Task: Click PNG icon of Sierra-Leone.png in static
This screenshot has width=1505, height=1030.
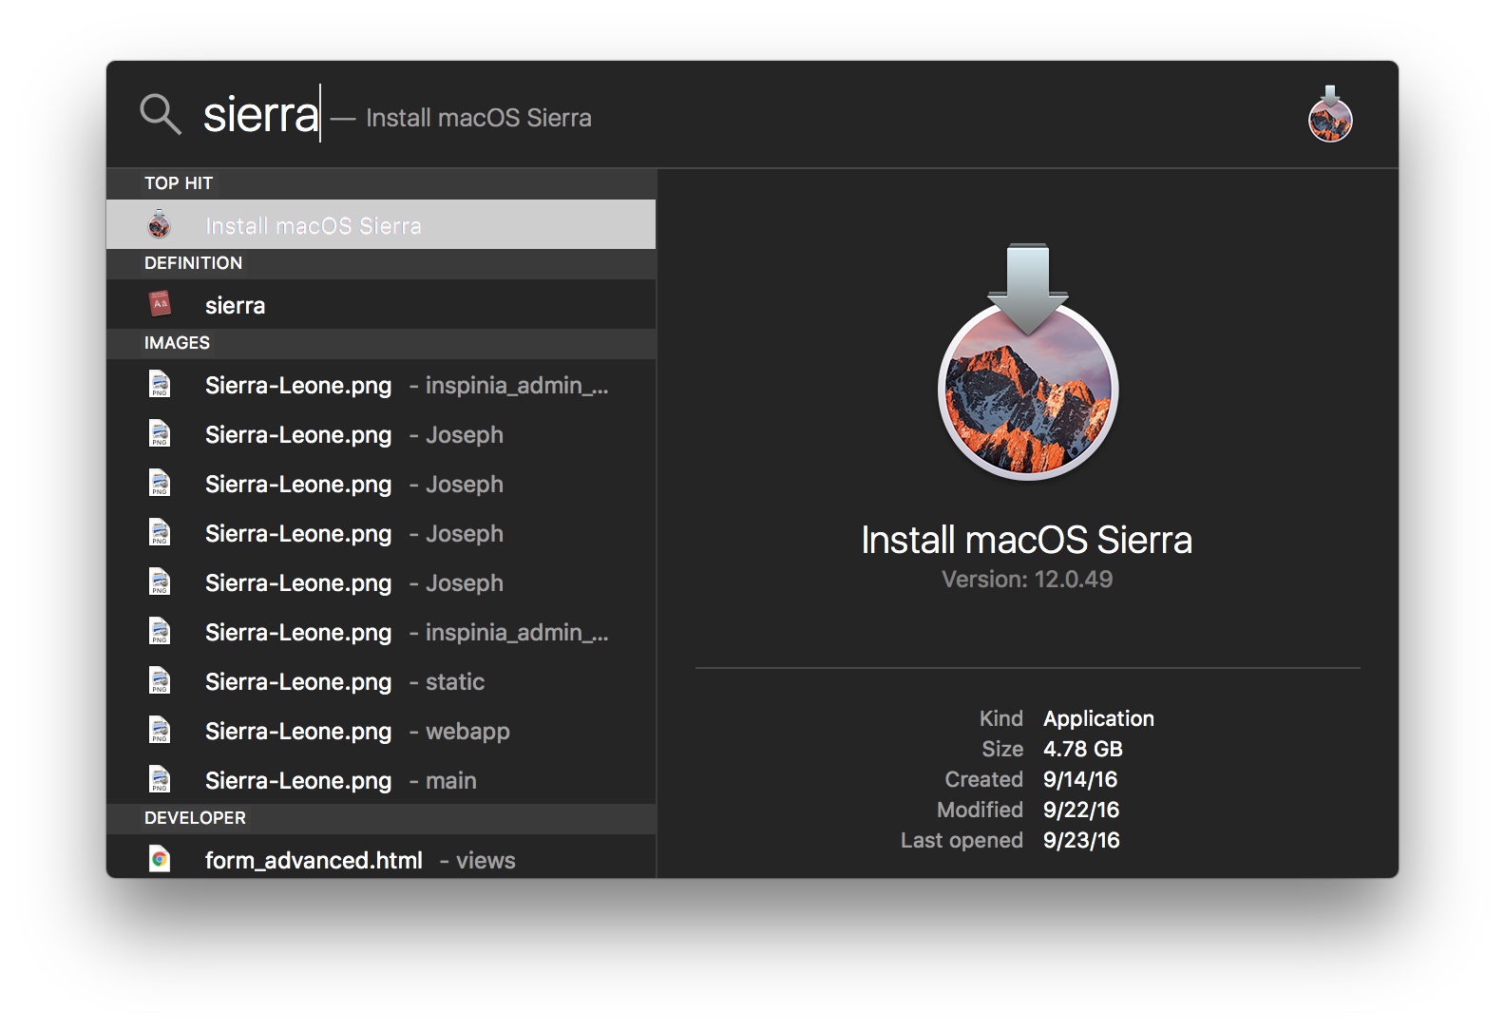Action: (x=160, y=681)
